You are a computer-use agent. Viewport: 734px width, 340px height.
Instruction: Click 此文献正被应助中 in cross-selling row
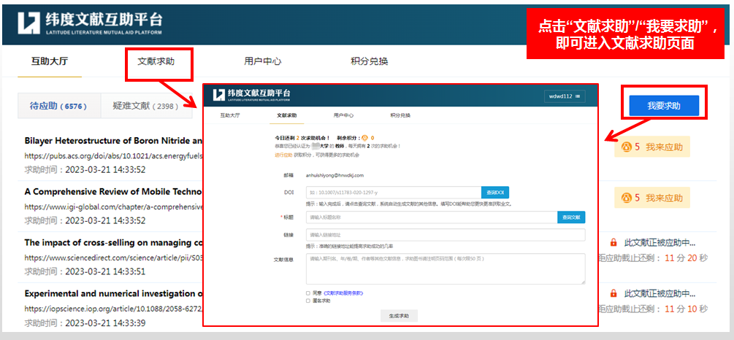pos(660,243)
